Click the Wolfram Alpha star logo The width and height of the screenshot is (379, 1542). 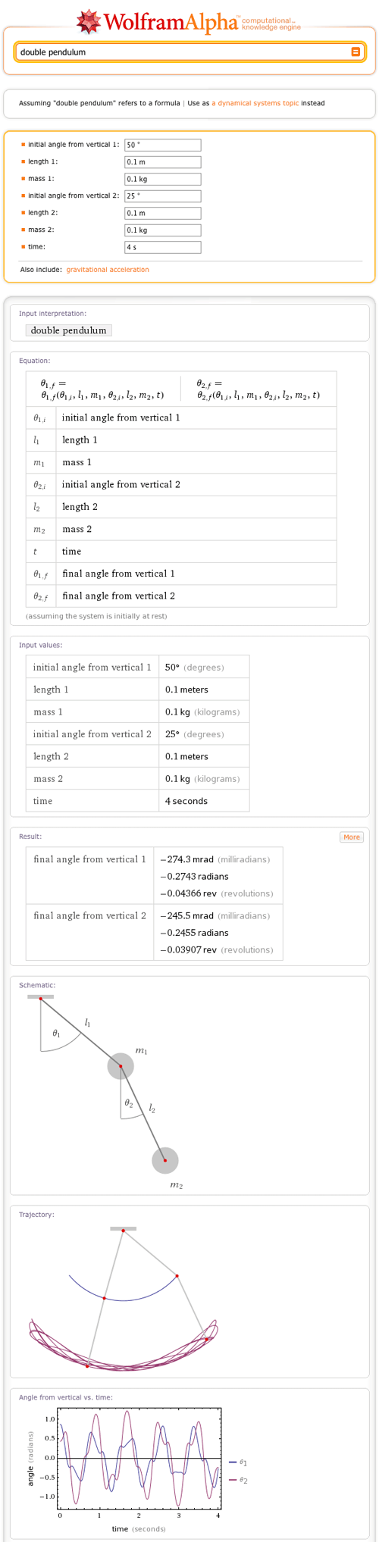[89, 22]
